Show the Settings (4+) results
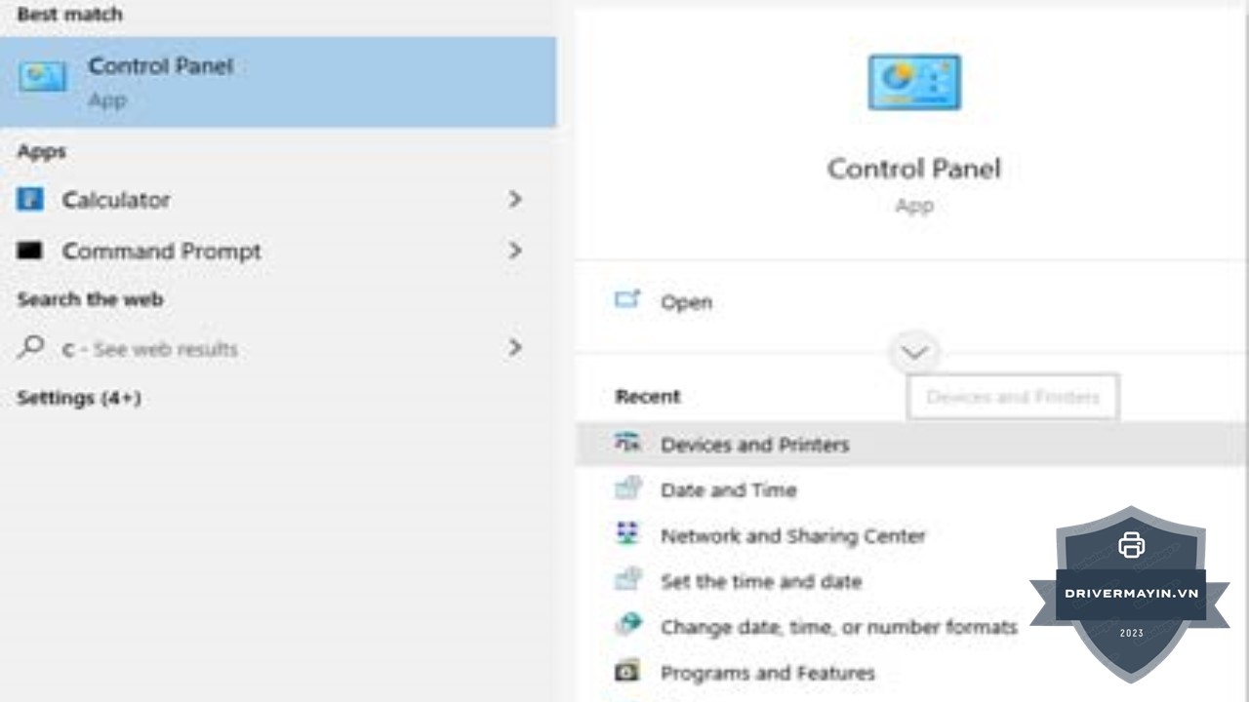The height and width of the screenshot is (702, 1249). [79, 398]
